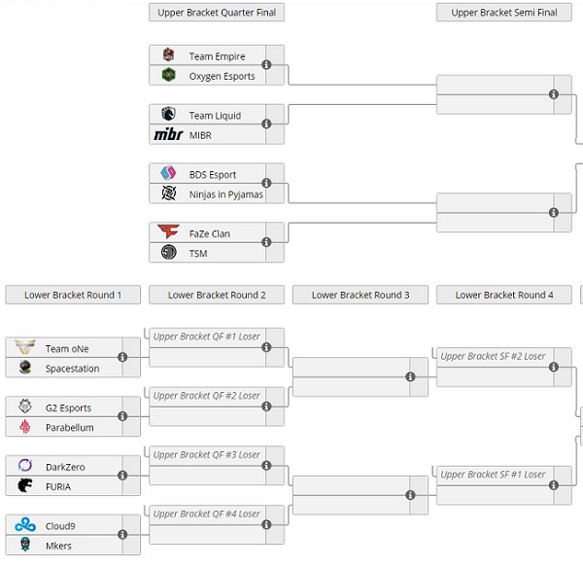Open info for DarkZero vs FURIA match
Screen dimensions: 583x567
(122, 476)
